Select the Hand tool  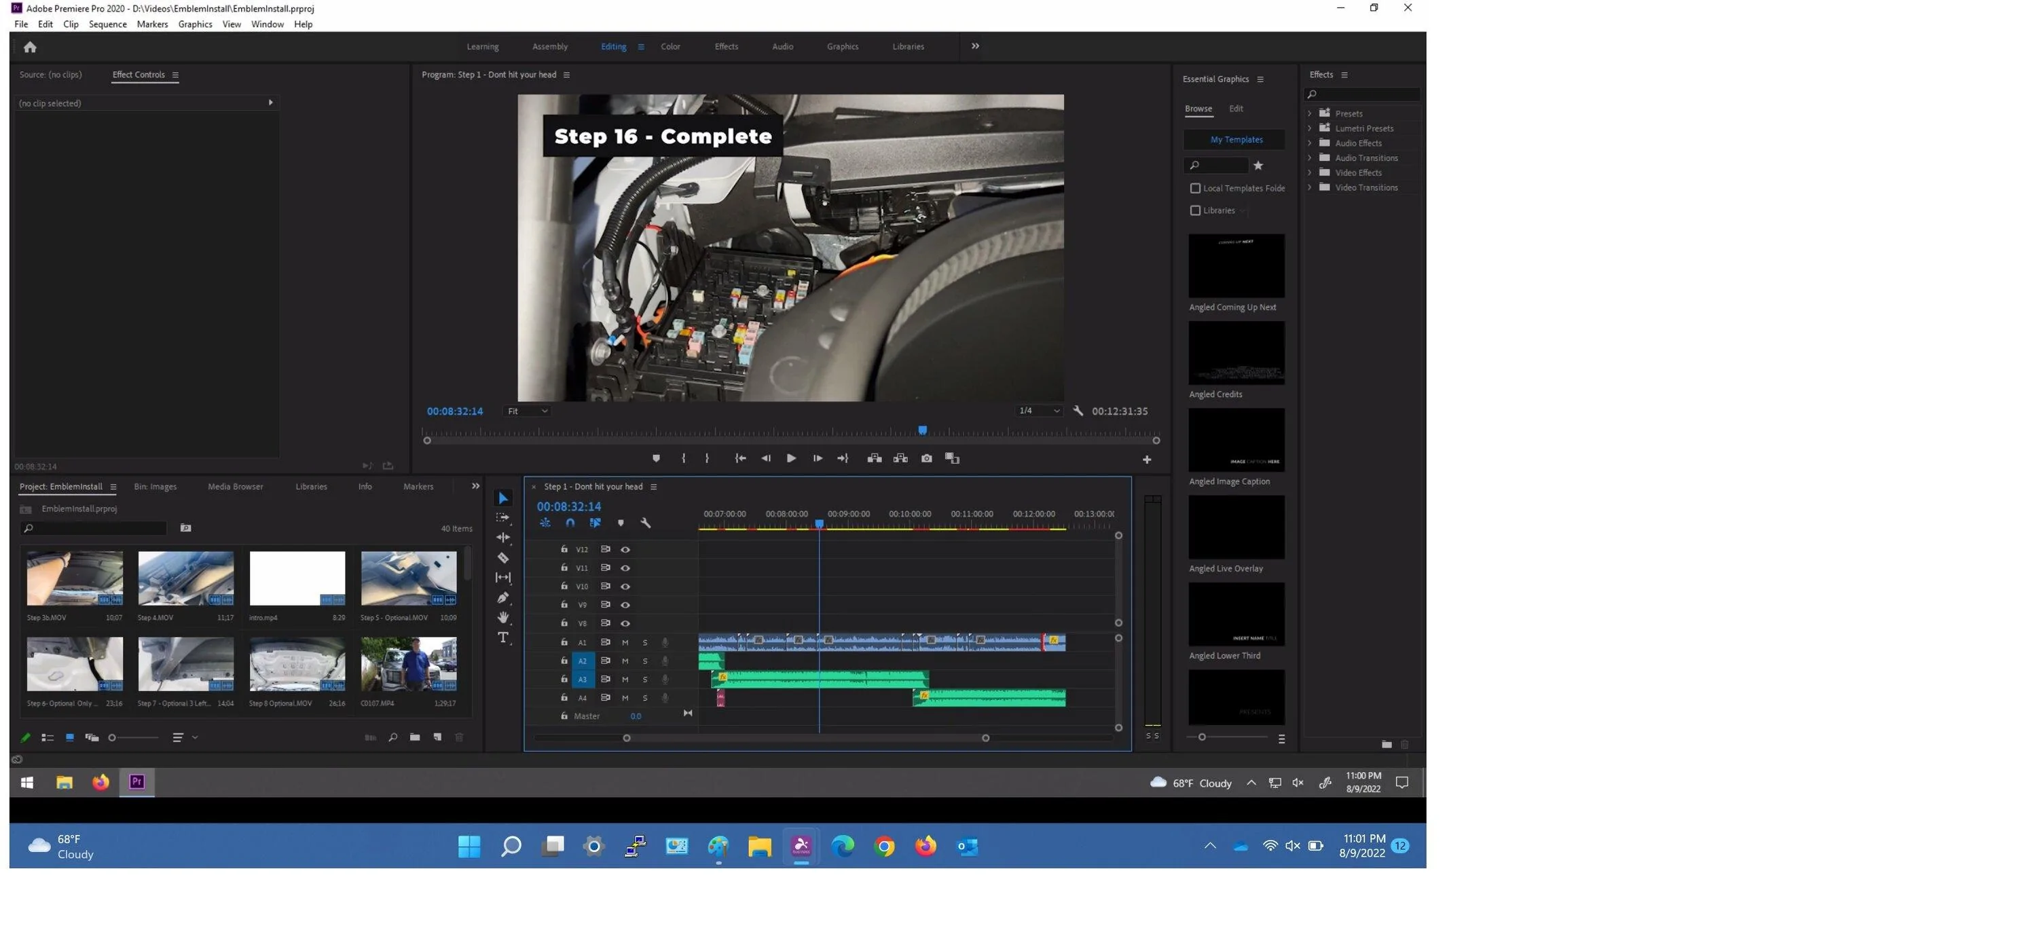tap(503, 617)
